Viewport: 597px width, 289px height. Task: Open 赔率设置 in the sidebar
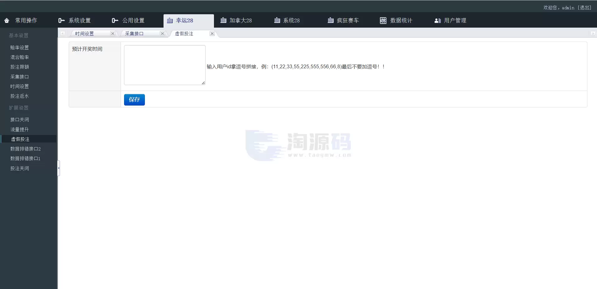(x=20, y=47)
